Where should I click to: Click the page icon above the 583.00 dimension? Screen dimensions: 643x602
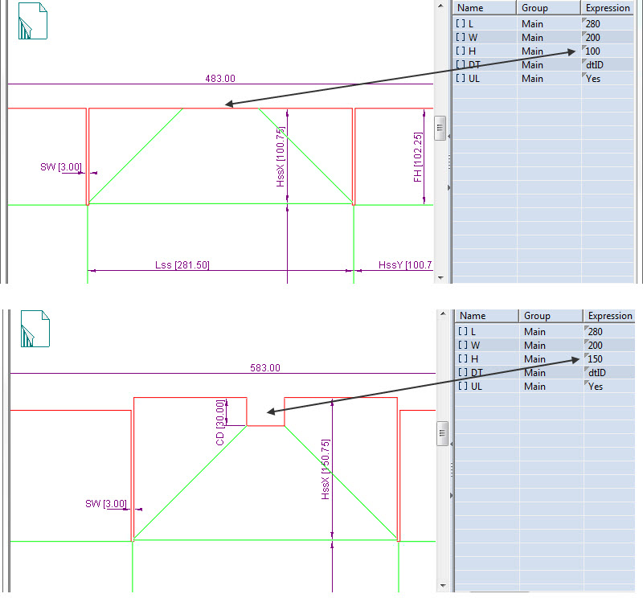click(x=35, y=329)
